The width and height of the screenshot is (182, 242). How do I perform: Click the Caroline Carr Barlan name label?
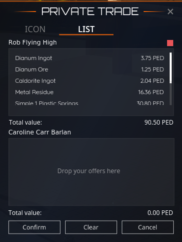pyautogui.click(x=40, y=132)
